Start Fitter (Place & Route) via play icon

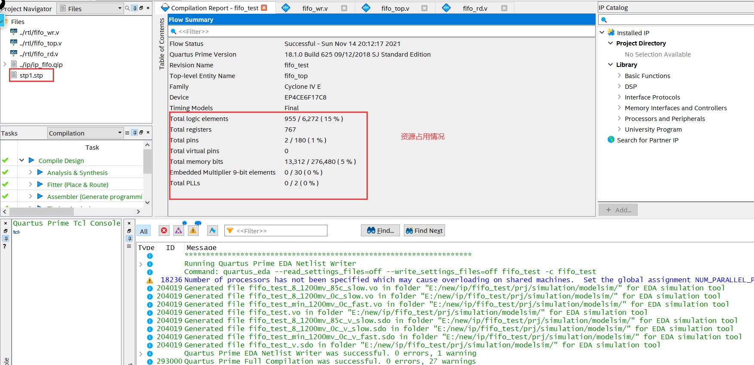pos(40,184)
